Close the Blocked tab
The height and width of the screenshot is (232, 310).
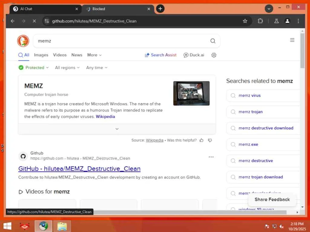(x=149, y=9)
